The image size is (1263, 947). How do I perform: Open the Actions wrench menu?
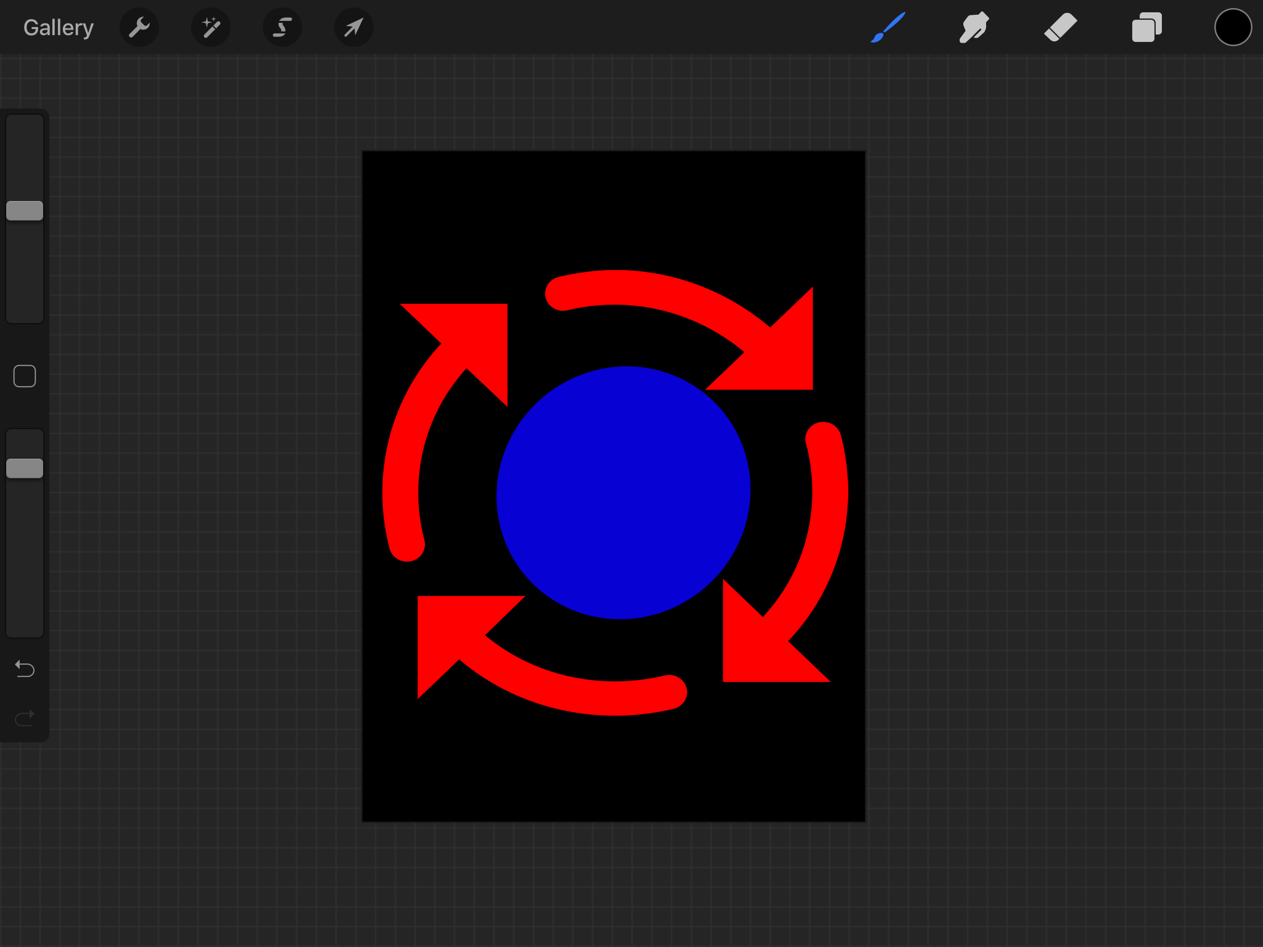tap(139, 28)
